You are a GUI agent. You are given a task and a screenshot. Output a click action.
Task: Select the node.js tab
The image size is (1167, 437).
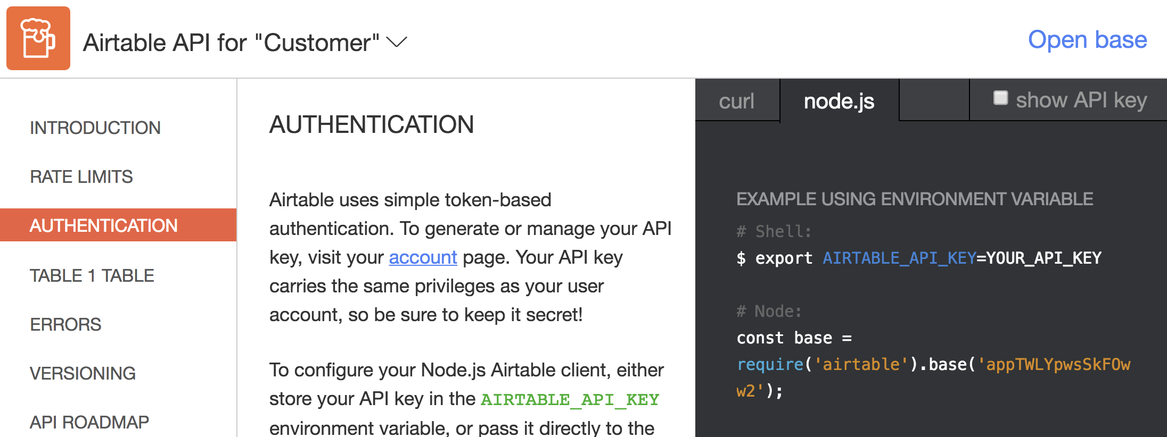point(839,101)
